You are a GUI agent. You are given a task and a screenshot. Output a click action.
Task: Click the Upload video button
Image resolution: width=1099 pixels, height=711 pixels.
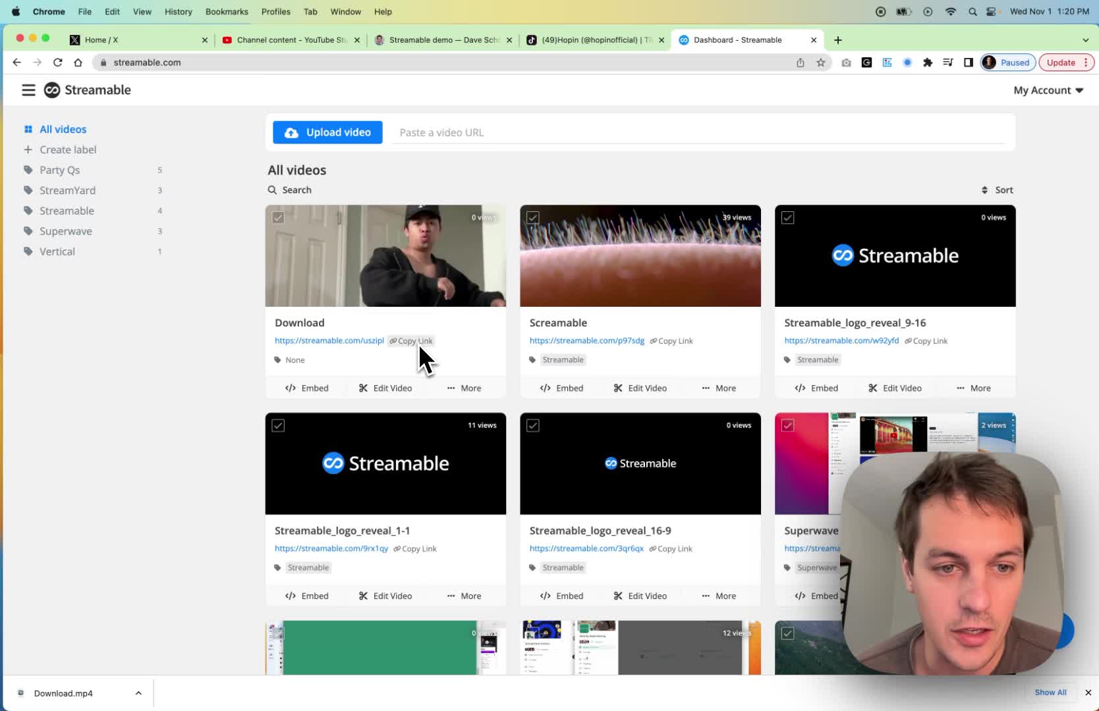point(327,132)
